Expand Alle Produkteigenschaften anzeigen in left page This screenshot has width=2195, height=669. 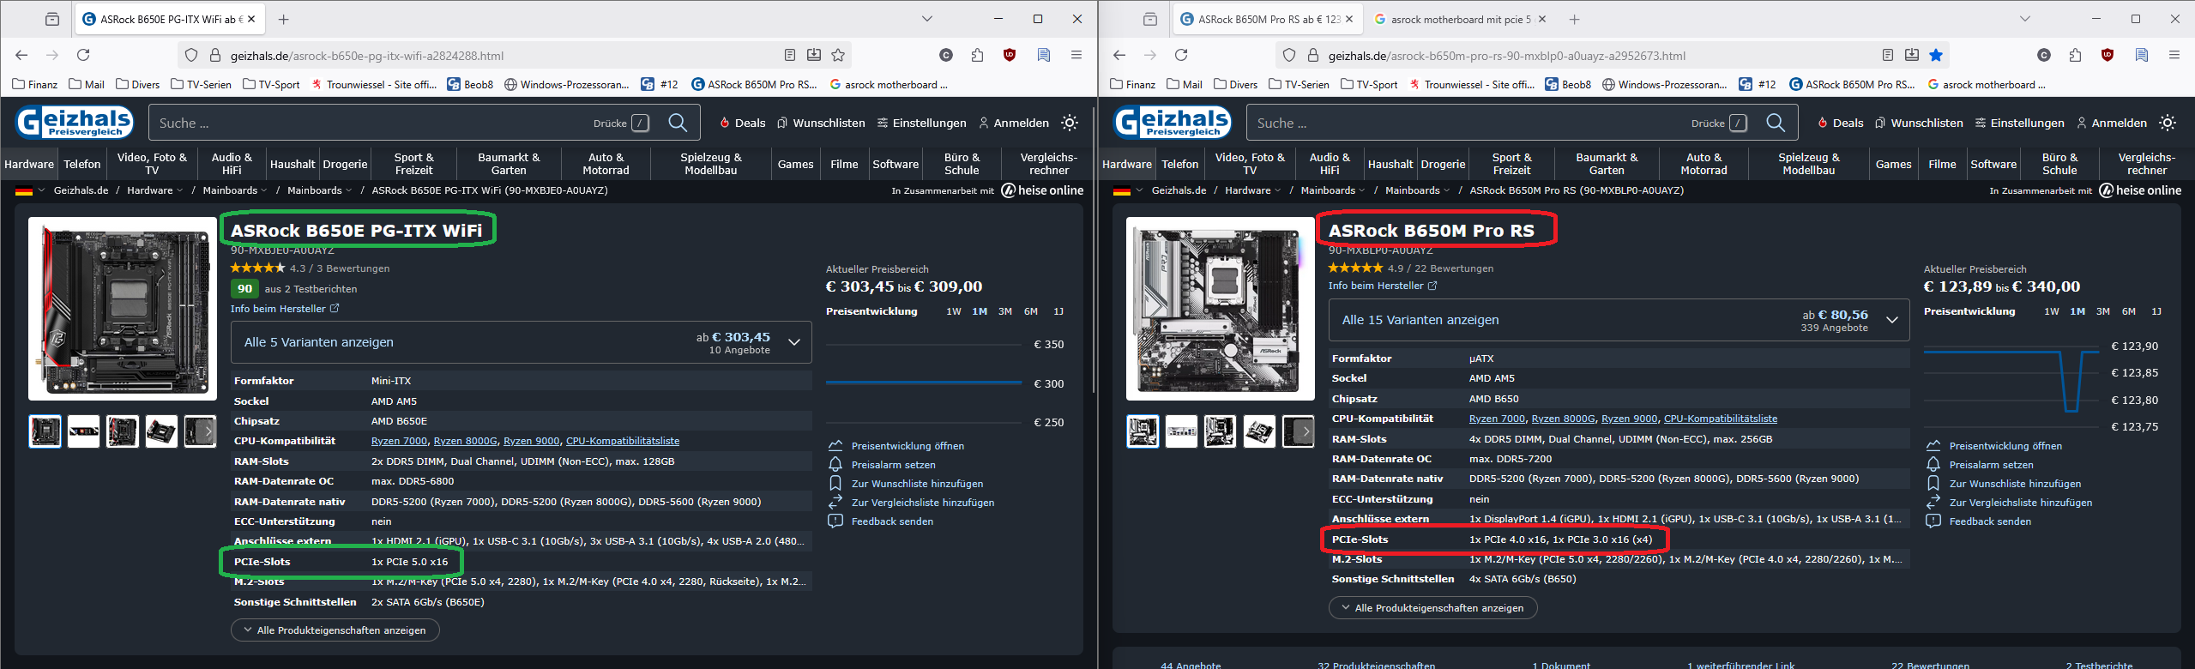[335, 630]
